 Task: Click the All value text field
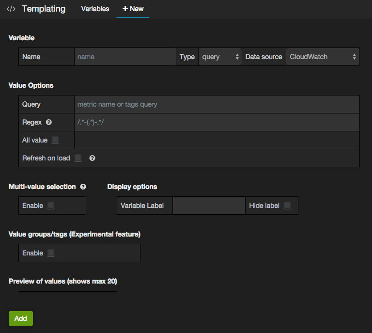[x=217, y=140]
